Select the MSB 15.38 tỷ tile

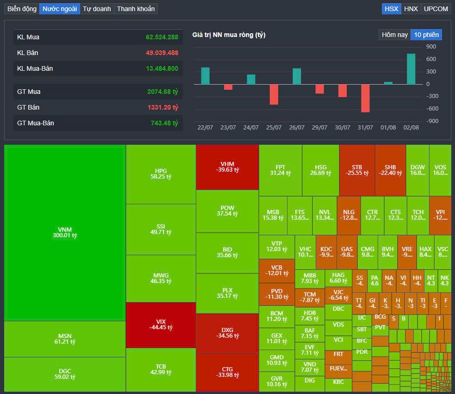[x=273, y=215]
